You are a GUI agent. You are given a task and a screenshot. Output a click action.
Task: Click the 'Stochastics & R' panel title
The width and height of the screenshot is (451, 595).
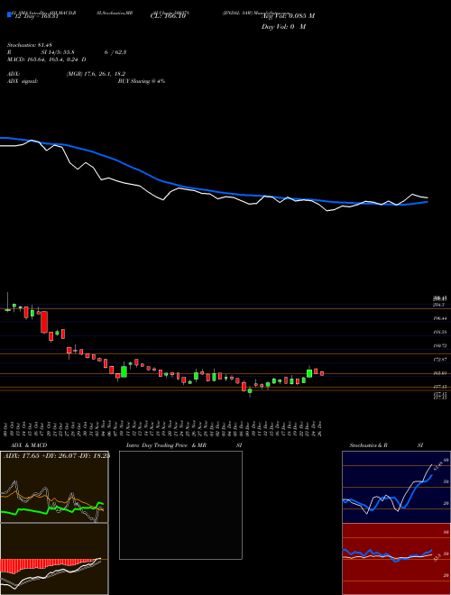coord(368,445)
